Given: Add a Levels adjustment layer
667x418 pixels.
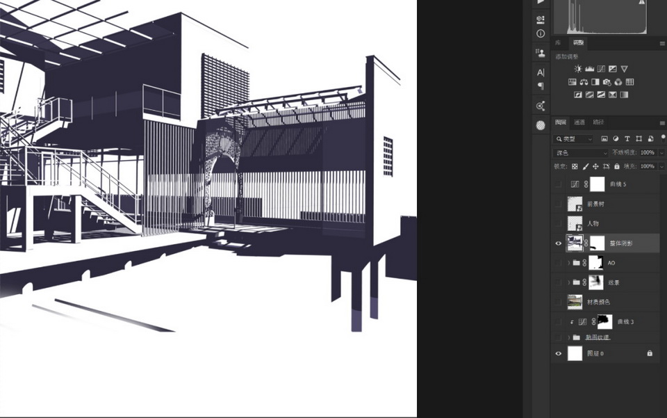Looking at the screenshot, I should pos(589,69).
